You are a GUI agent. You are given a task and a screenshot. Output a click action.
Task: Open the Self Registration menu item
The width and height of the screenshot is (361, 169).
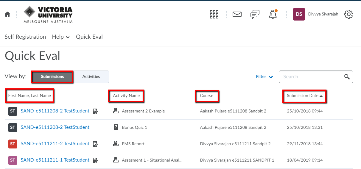25,37
